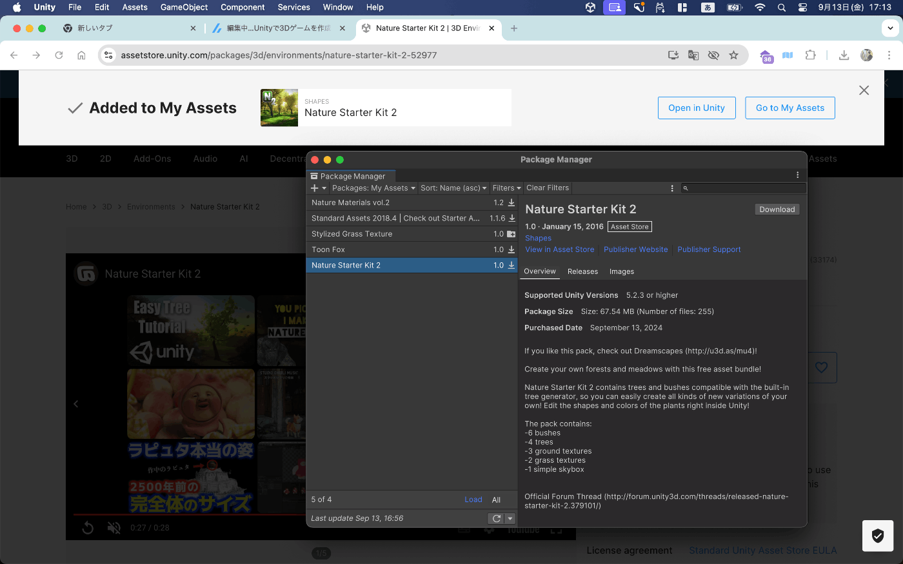Viewport: 903px width, 564px height.
Task: Click the Load link at list bottom
Action: (x=473, y=500)
